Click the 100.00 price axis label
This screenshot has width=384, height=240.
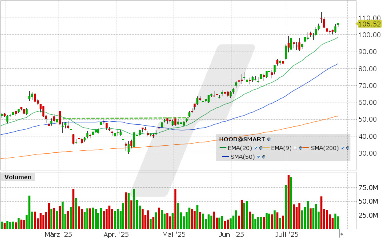point(370,35)
